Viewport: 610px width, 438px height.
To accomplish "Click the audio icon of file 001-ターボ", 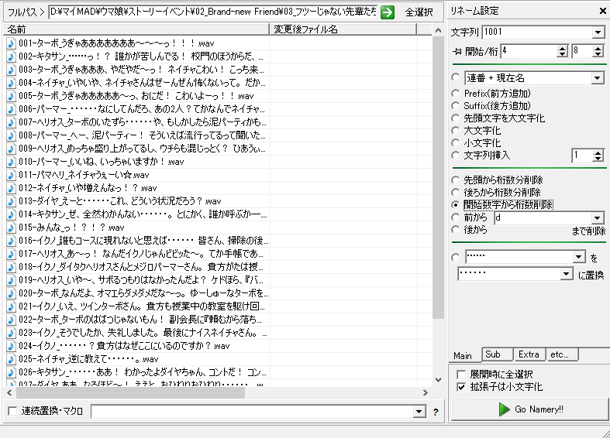I will 11,43.
